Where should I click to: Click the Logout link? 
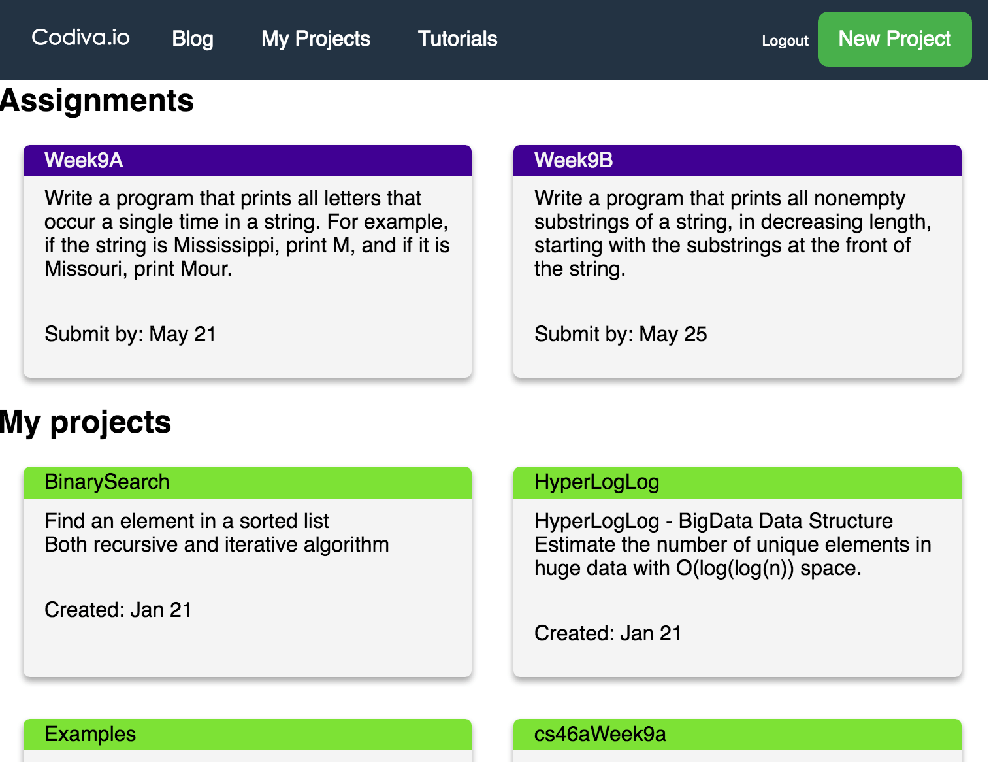click(785, 41)
